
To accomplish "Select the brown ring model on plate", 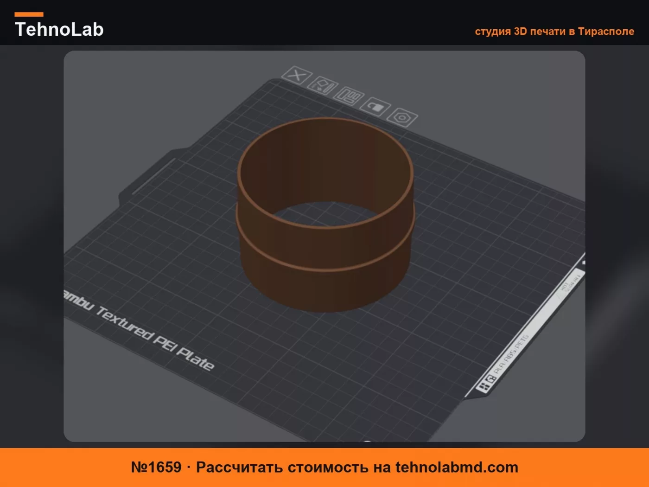I will click(x=325, y=215).
